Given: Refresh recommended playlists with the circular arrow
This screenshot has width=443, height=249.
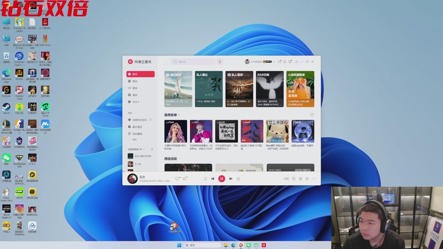Looking at the screenshot, I should 312,115.
